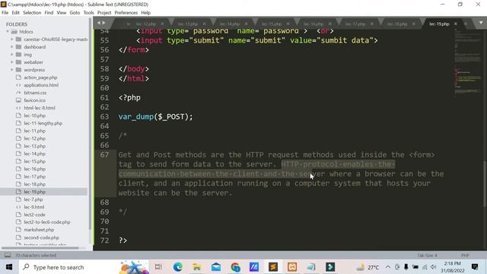Open Google Chrome from the taskbar

pos(235,267)
